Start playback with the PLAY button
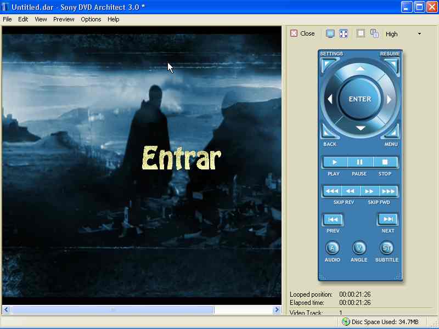Viewport: 439px width, 329px height. [335, 162]
